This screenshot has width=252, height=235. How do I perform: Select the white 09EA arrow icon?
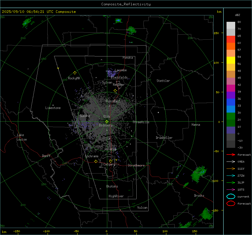click(231, 162)
